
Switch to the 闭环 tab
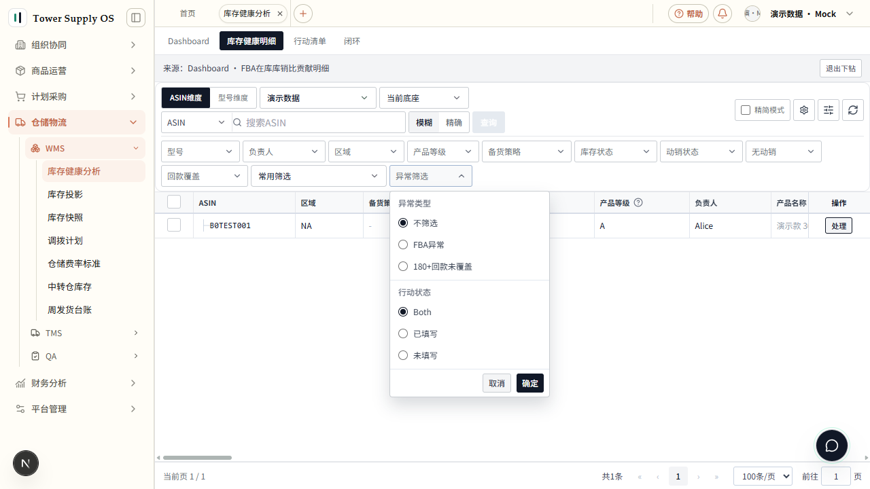pos(352,41)
